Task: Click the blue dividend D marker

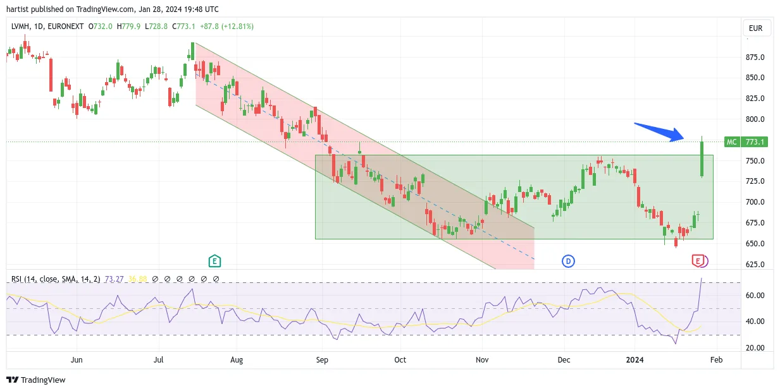Action: pyautogui.click(x=568, y=260)
